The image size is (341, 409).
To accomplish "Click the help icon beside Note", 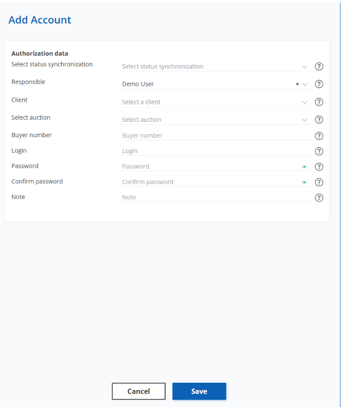I will point(319,197).
